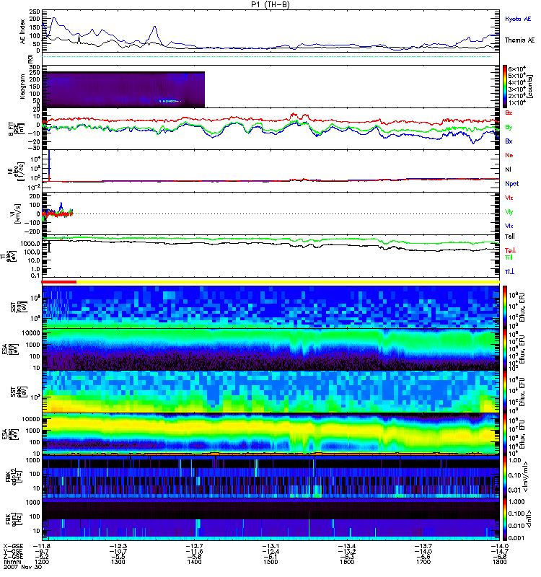541x577 pixels.
Task: Click the AE Index axis label
Action: (x=23, y=32)
